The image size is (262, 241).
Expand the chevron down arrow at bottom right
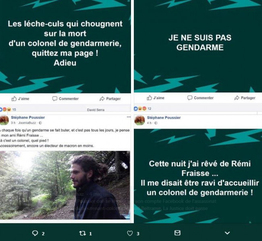coord(227,233)
